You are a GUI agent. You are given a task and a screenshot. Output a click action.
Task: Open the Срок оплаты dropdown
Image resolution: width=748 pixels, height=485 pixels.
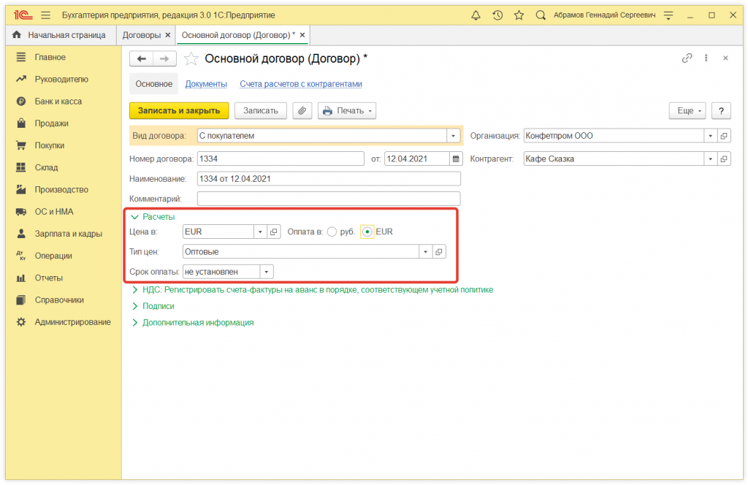tap(267, 272)
